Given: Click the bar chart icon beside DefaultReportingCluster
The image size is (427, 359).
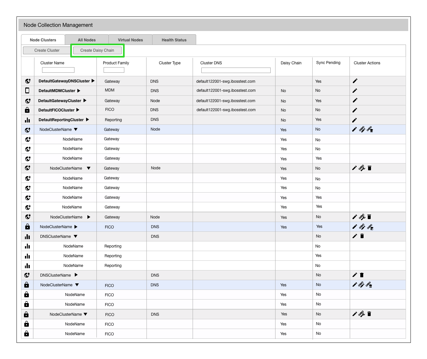Looking at the screenshot, I should pyautogui.click(x=27, y=120).
